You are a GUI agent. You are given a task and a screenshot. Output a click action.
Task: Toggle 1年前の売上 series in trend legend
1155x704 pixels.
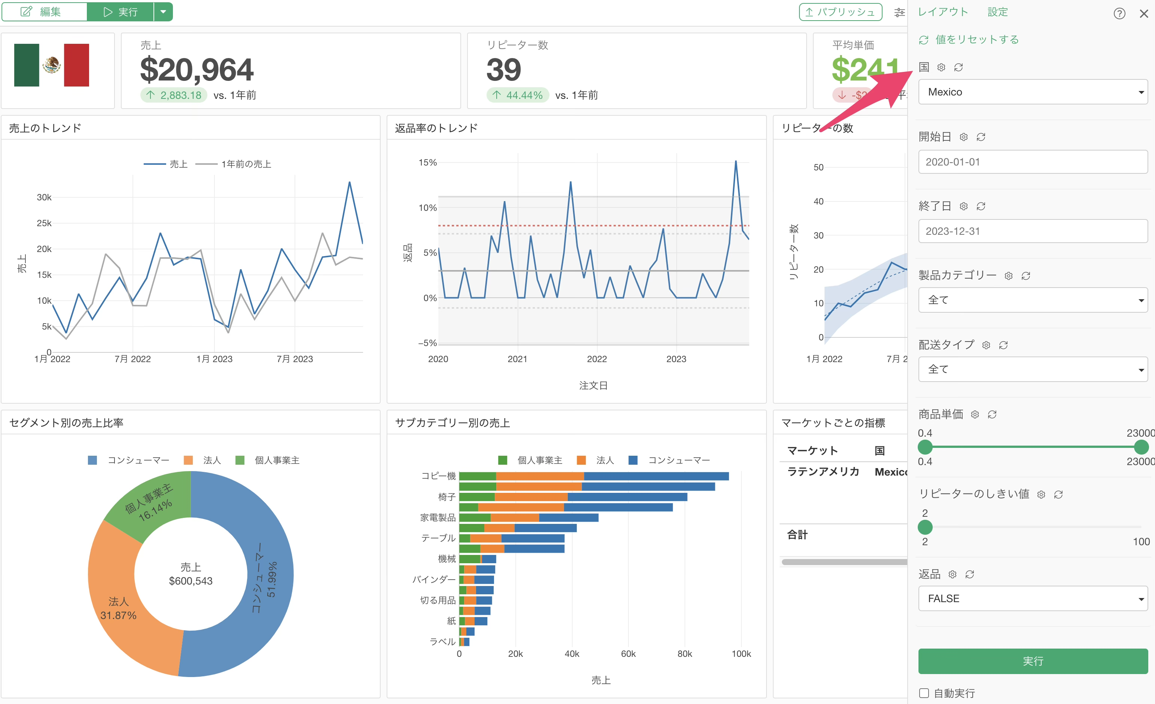coord(233,164)
